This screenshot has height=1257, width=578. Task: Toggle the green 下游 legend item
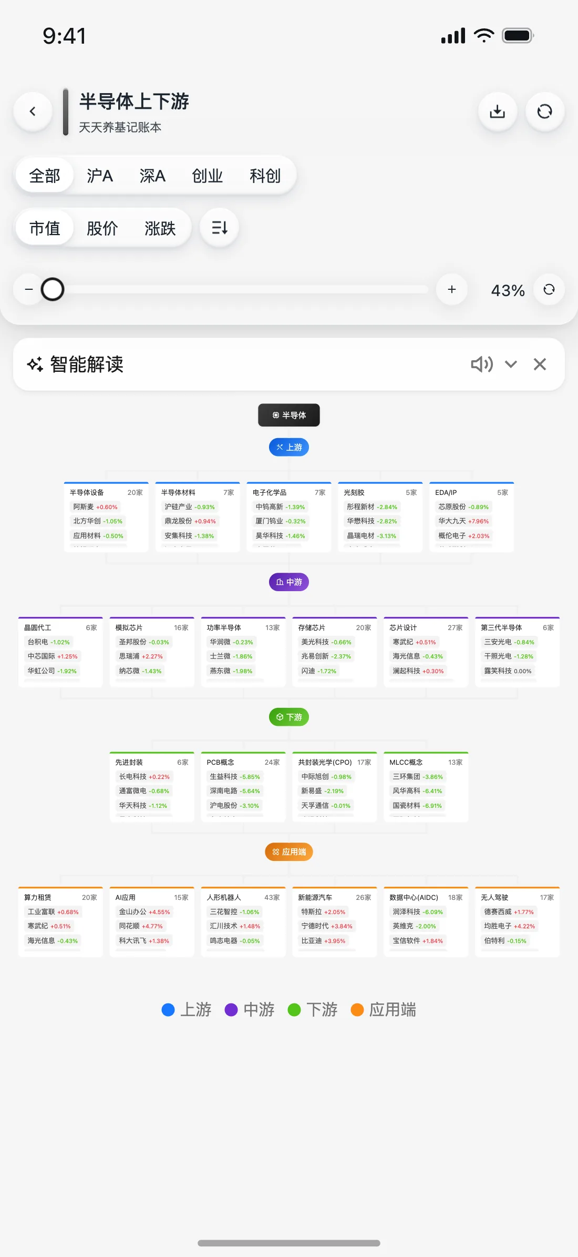(x=313, y=1010)
